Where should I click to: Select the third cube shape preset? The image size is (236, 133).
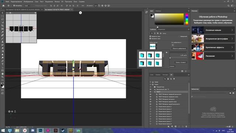[158, 55]
